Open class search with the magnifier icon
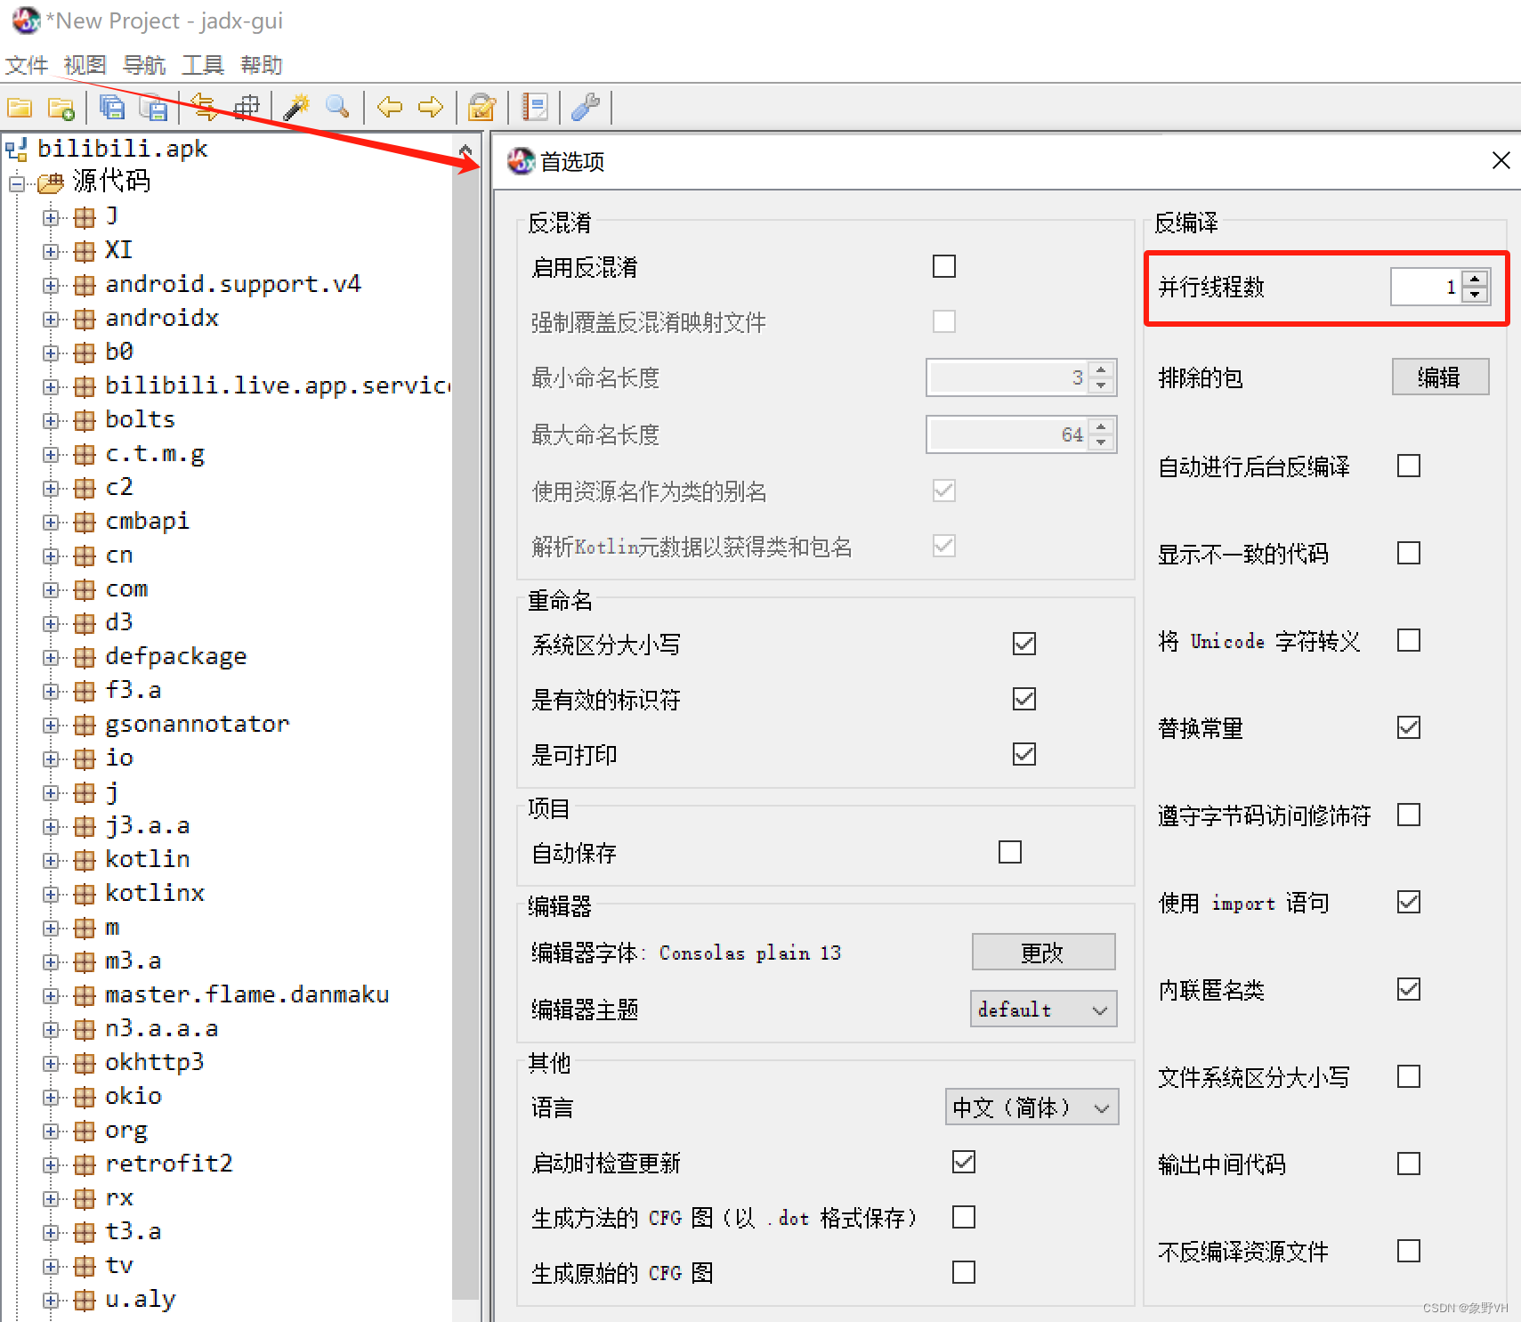This screenshot has width=1521, height=1322. pos(337,108)
